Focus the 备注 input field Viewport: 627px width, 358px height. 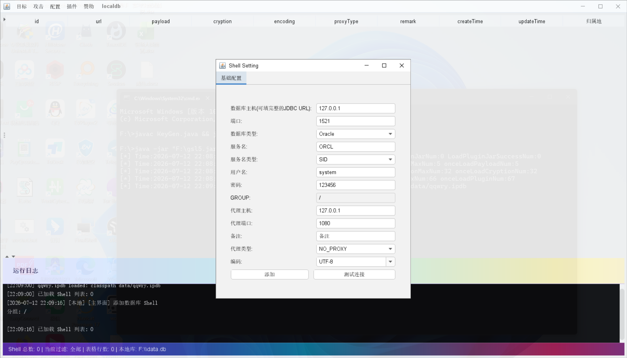355,236
